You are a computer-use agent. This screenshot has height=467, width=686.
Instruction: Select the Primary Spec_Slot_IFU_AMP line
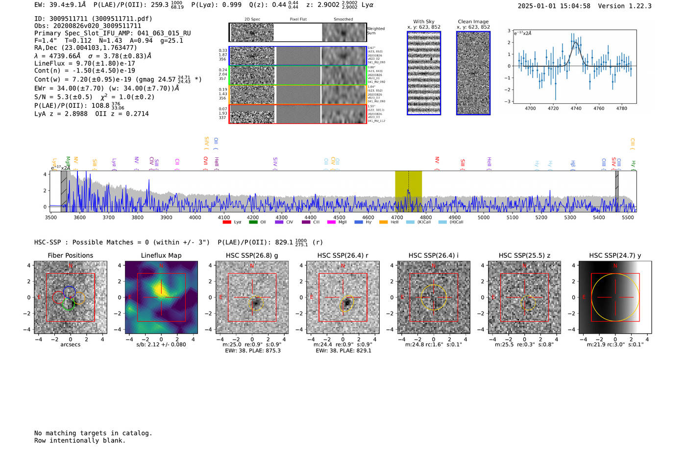point(113,33)
